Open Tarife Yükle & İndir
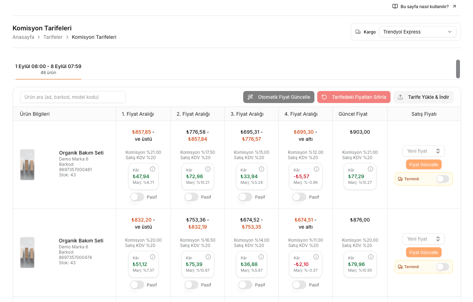The height and width of the screenshot is (302, 473). click(424, 97)
